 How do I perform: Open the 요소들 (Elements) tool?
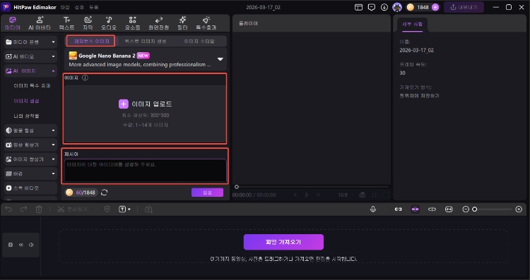click(x=133, y=23)
